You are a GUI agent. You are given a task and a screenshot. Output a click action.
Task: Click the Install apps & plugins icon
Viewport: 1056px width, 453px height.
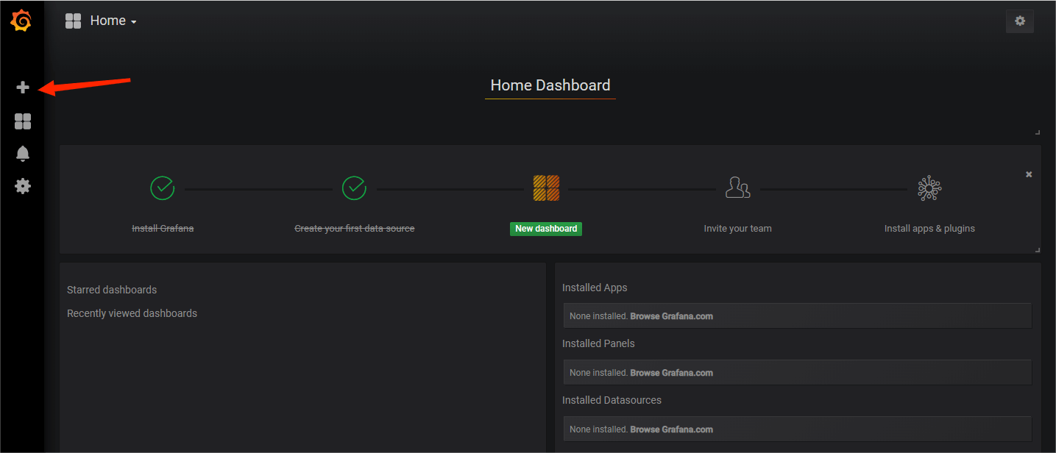pyautogui.click(x=929, y=188)
